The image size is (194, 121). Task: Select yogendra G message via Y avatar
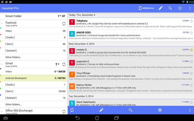click(72, 63)
